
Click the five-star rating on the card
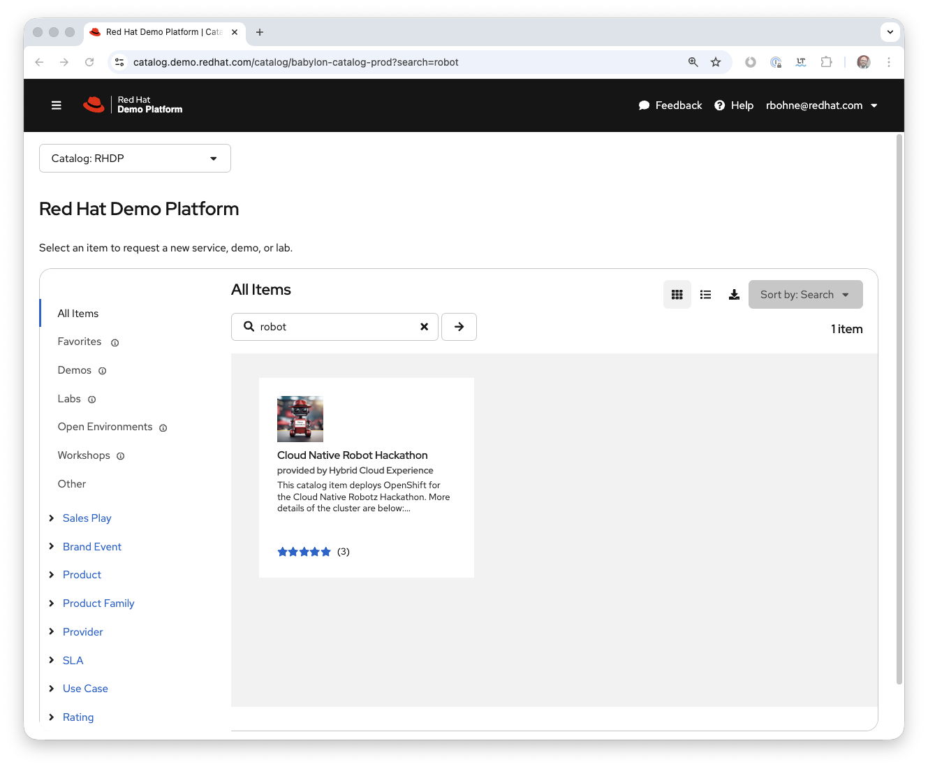click(304, 552)
